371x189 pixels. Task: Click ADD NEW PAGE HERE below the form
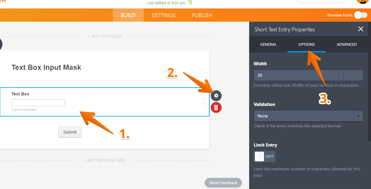(x=105, y=160)
